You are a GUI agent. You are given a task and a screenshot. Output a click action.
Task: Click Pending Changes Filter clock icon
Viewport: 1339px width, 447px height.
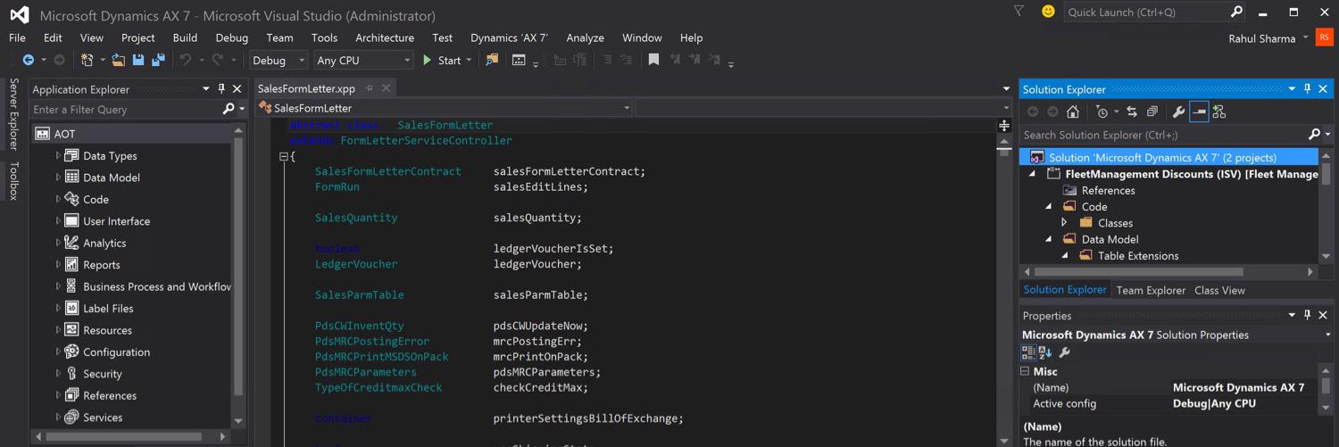[x=1102, y=112]
